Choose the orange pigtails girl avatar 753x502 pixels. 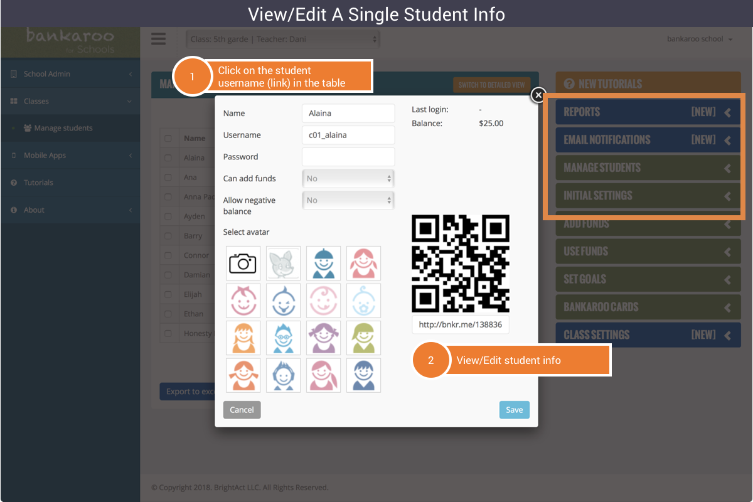(243, 375)
